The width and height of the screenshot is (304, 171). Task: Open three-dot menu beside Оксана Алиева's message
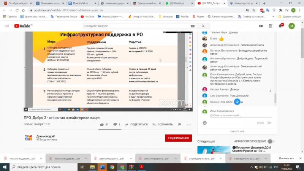point(270,90)
